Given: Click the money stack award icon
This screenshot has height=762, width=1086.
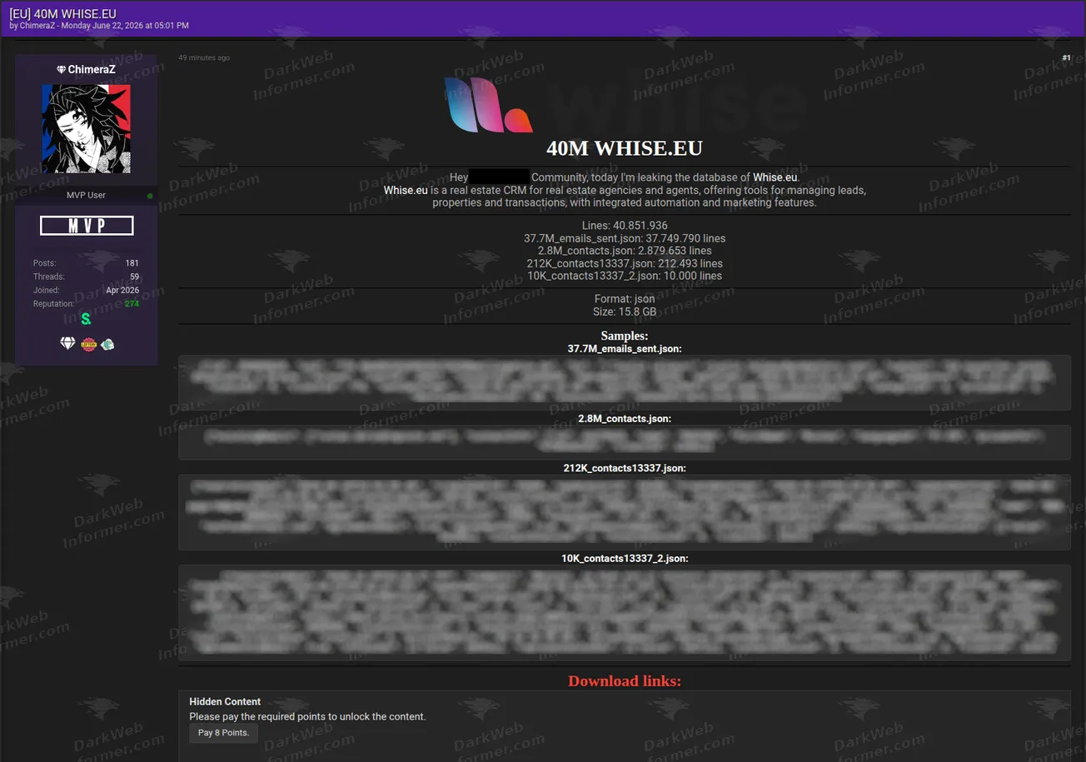Looking at the screenshot, I should coord(107,344).
